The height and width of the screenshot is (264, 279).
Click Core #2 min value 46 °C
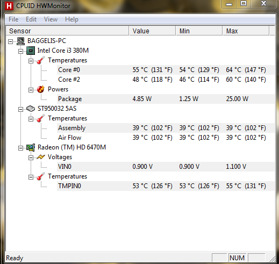coord(199,80)
